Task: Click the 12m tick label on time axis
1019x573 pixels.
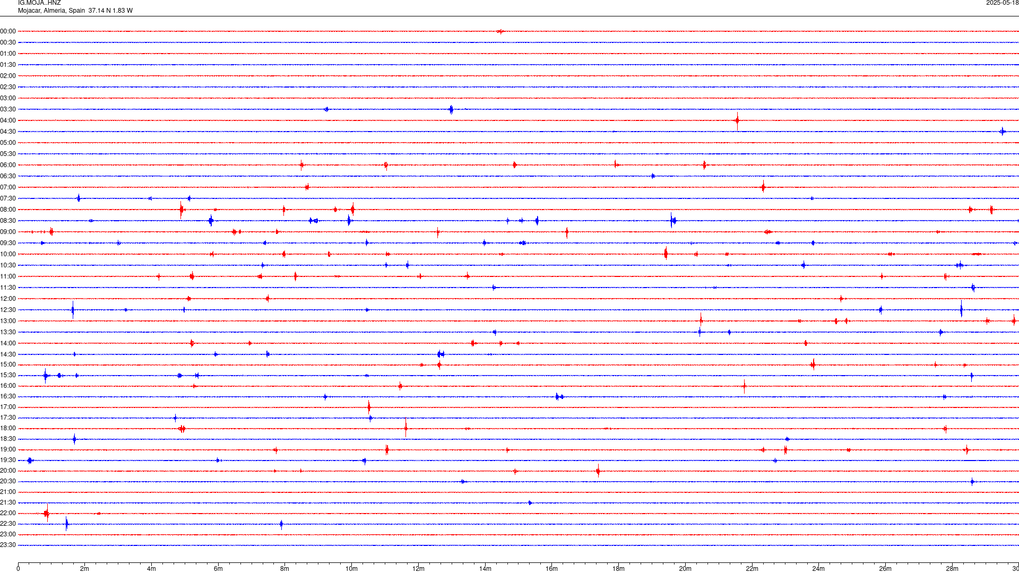Action: pos(418,569)
